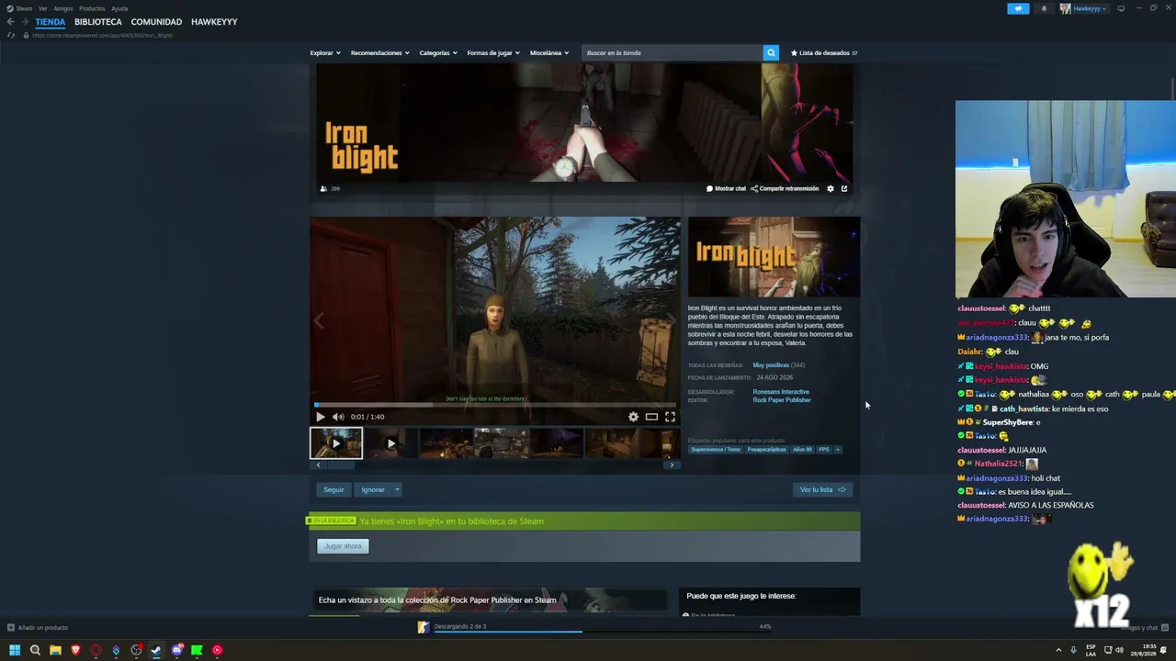
Task: Open Rock Paper Publisher link
Action: (x=782, y=400)
